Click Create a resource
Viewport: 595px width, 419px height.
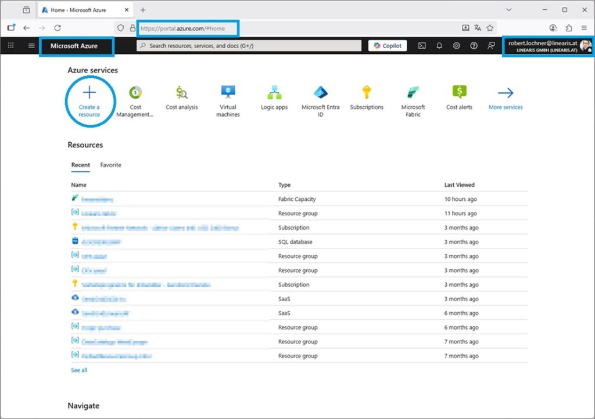(89, 102)
